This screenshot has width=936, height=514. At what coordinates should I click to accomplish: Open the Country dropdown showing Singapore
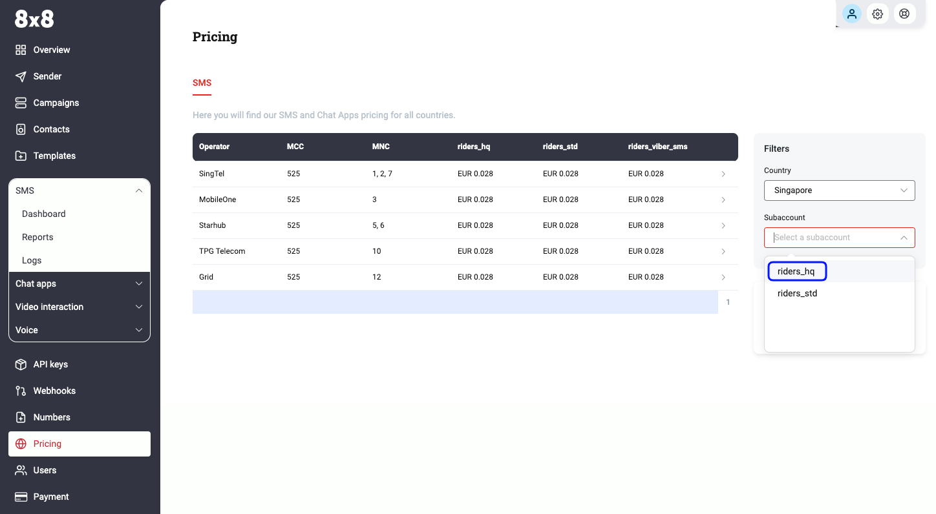click(839, 190)
